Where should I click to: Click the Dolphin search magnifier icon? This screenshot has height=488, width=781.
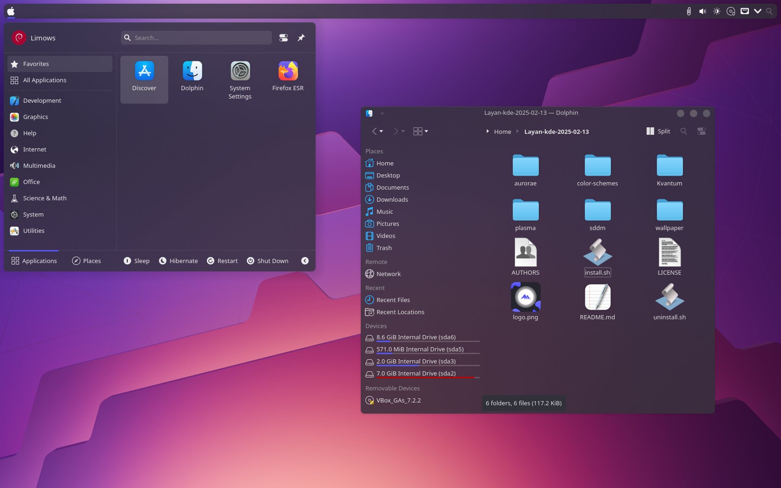tap(683, 132)
